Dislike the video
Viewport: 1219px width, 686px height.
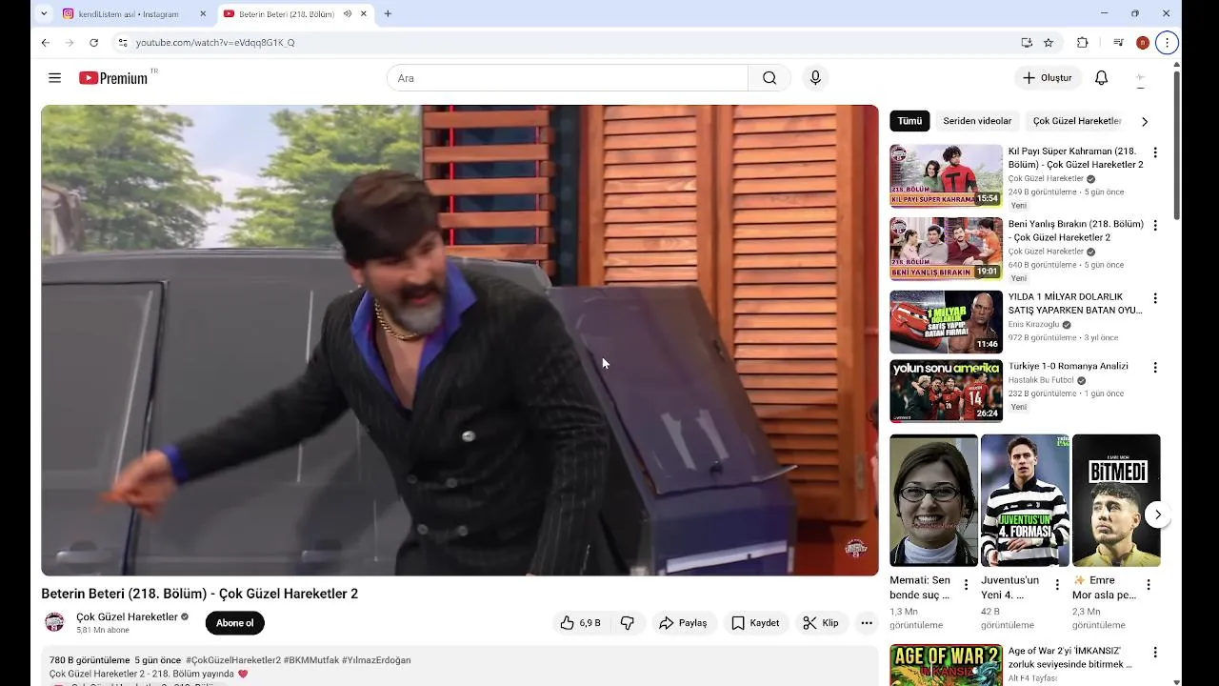coord(628,623)
